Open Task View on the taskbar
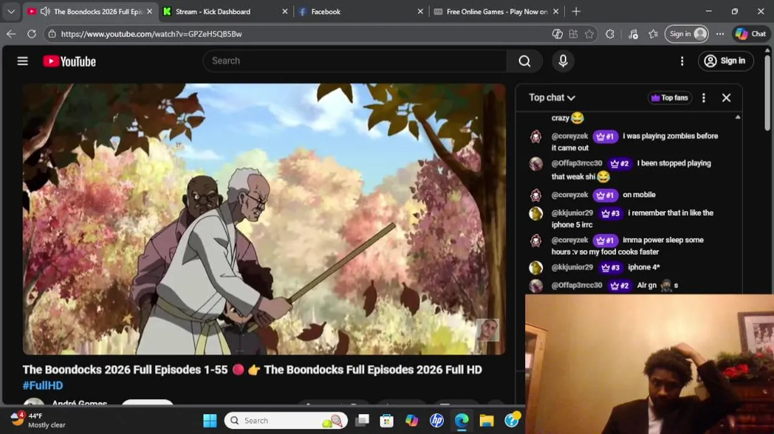The image size is (774, 434). click(362, 420)
